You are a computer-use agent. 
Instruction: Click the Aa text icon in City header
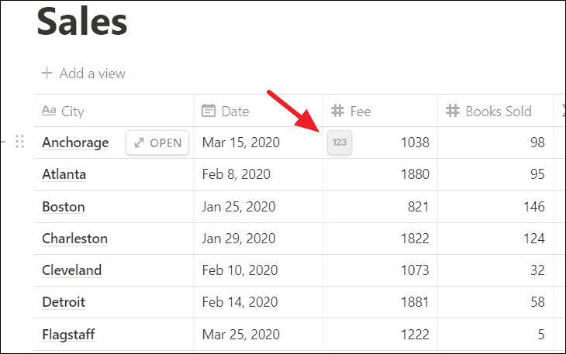click(x=49, y=110)
